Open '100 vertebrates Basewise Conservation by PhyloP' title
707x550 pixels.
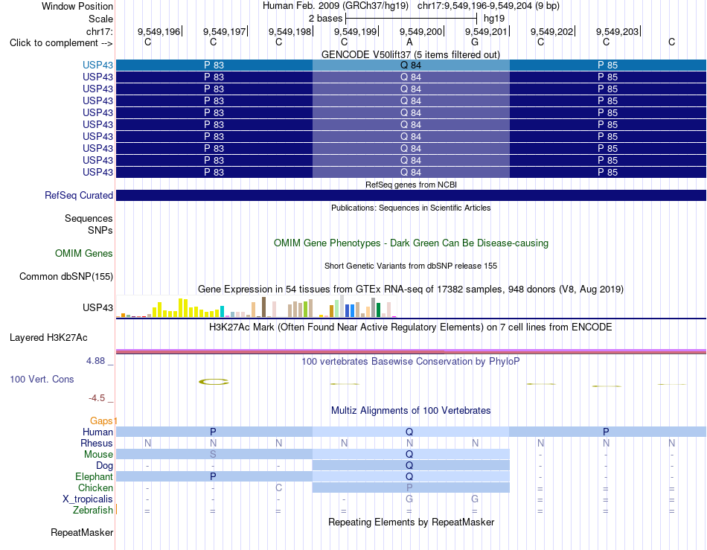tap(411, 361)
